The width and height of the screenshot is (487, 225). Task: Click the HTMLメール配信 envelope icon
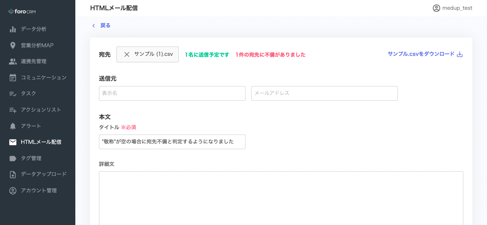(x=13, y=142)
